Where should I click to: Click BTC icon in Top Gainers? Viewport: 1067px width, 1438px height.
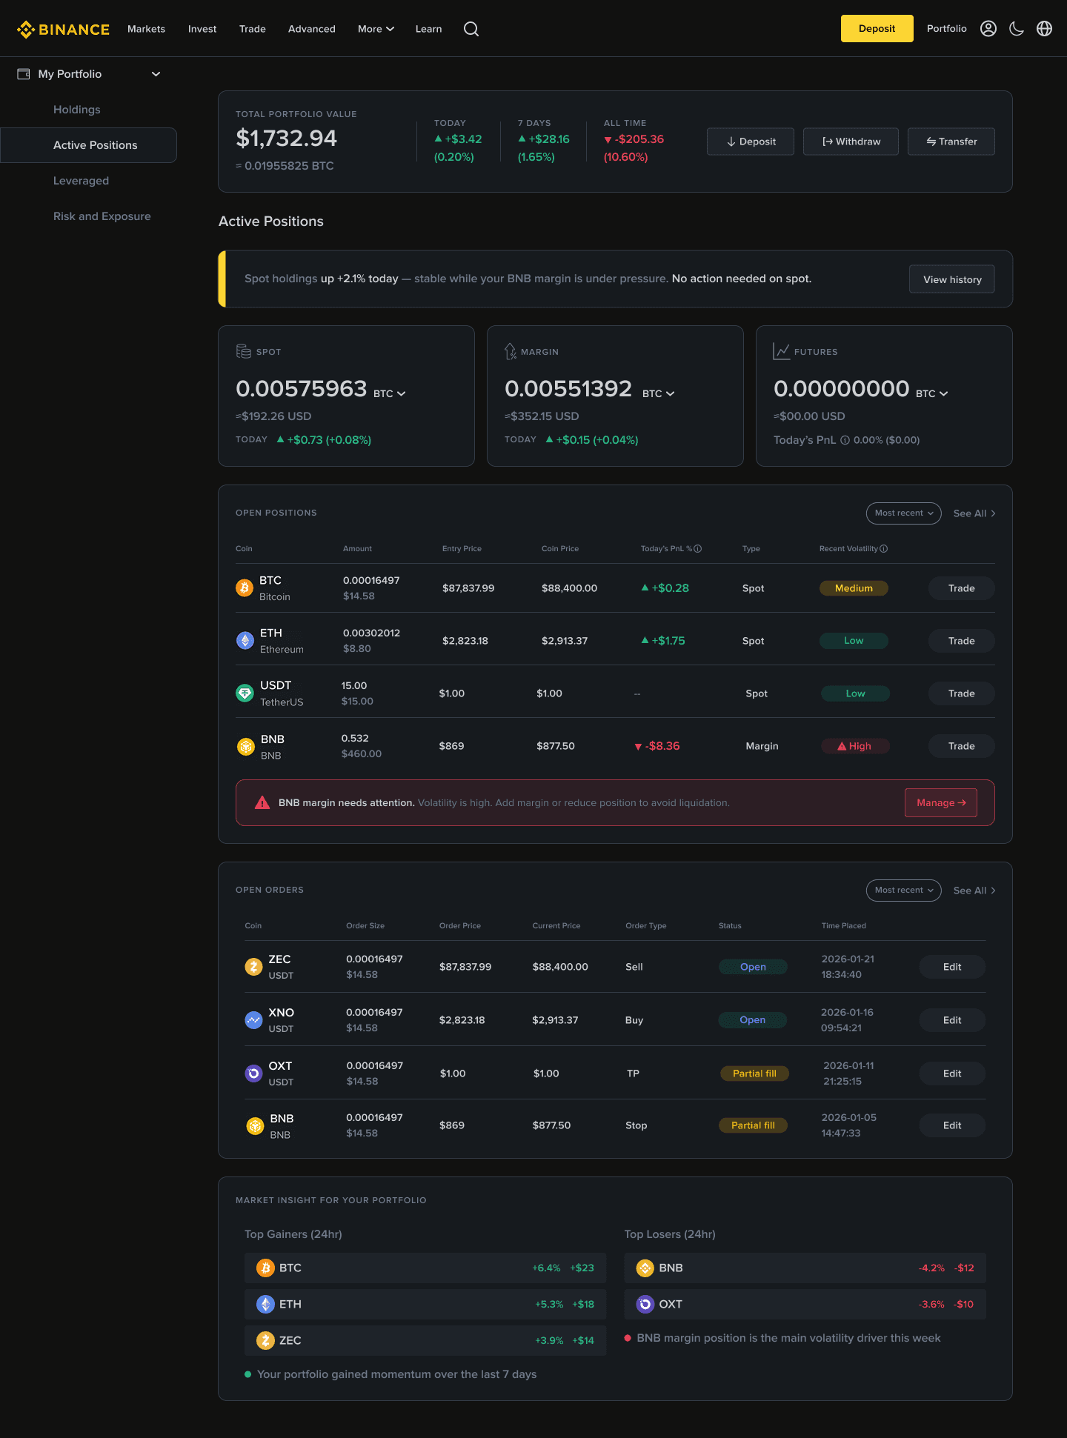(265, 1268)
